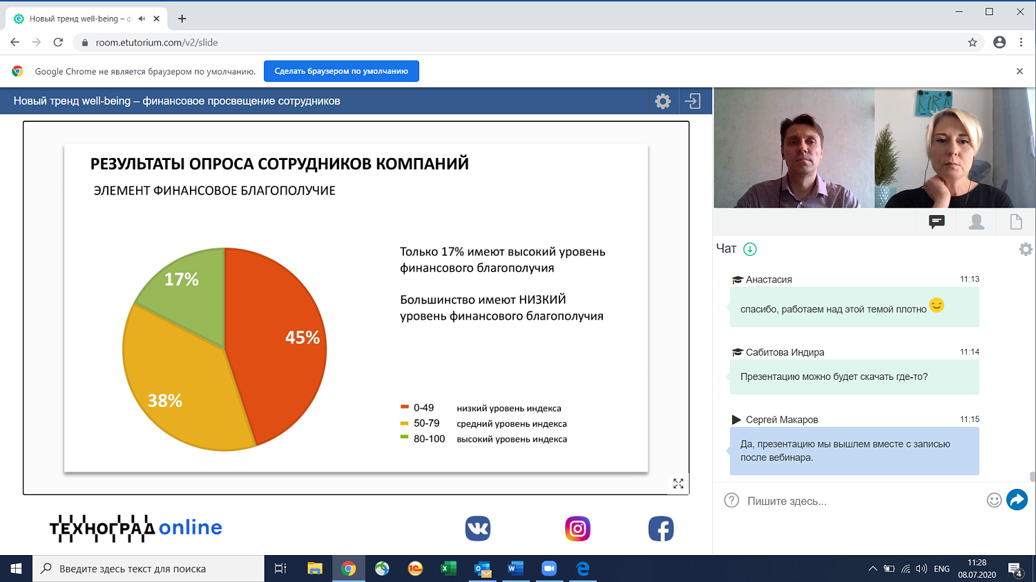This screenshot has width=1036, height=582.
Task: Click legend entry '0-49'
Action: pyautogui.click(x=423, y=408)
